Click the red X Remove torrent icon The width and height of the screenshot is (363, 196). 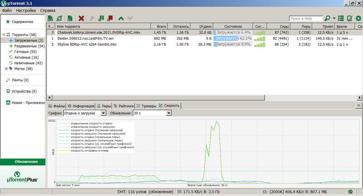pos(81,18)
